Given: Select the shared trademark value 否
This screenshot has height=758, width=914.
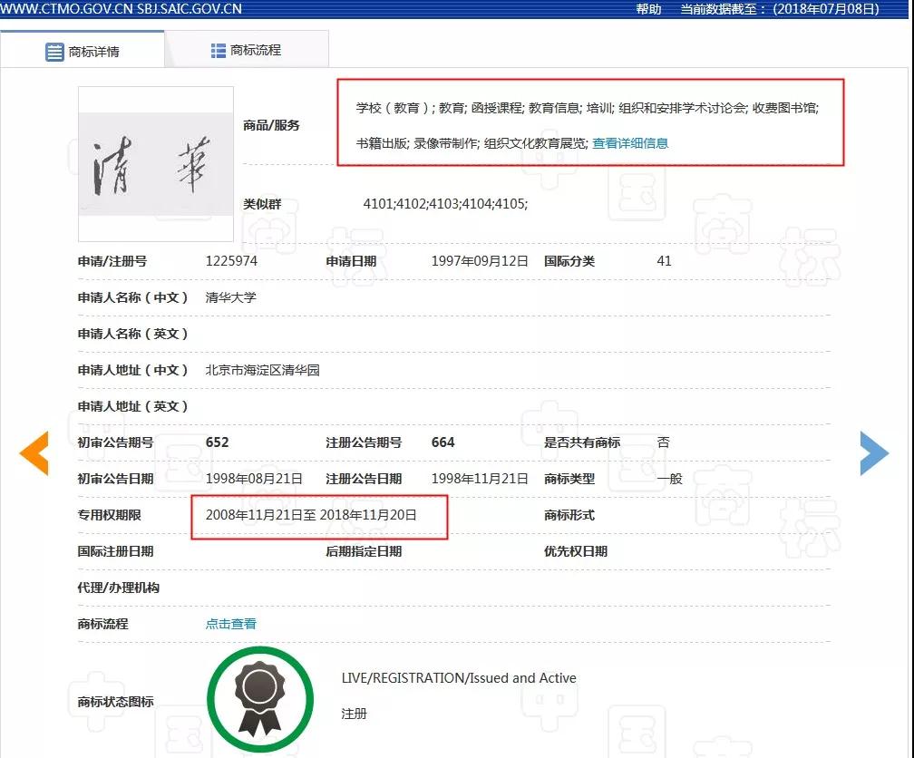Looking at the screenshot, I should [x=664, y=442].
